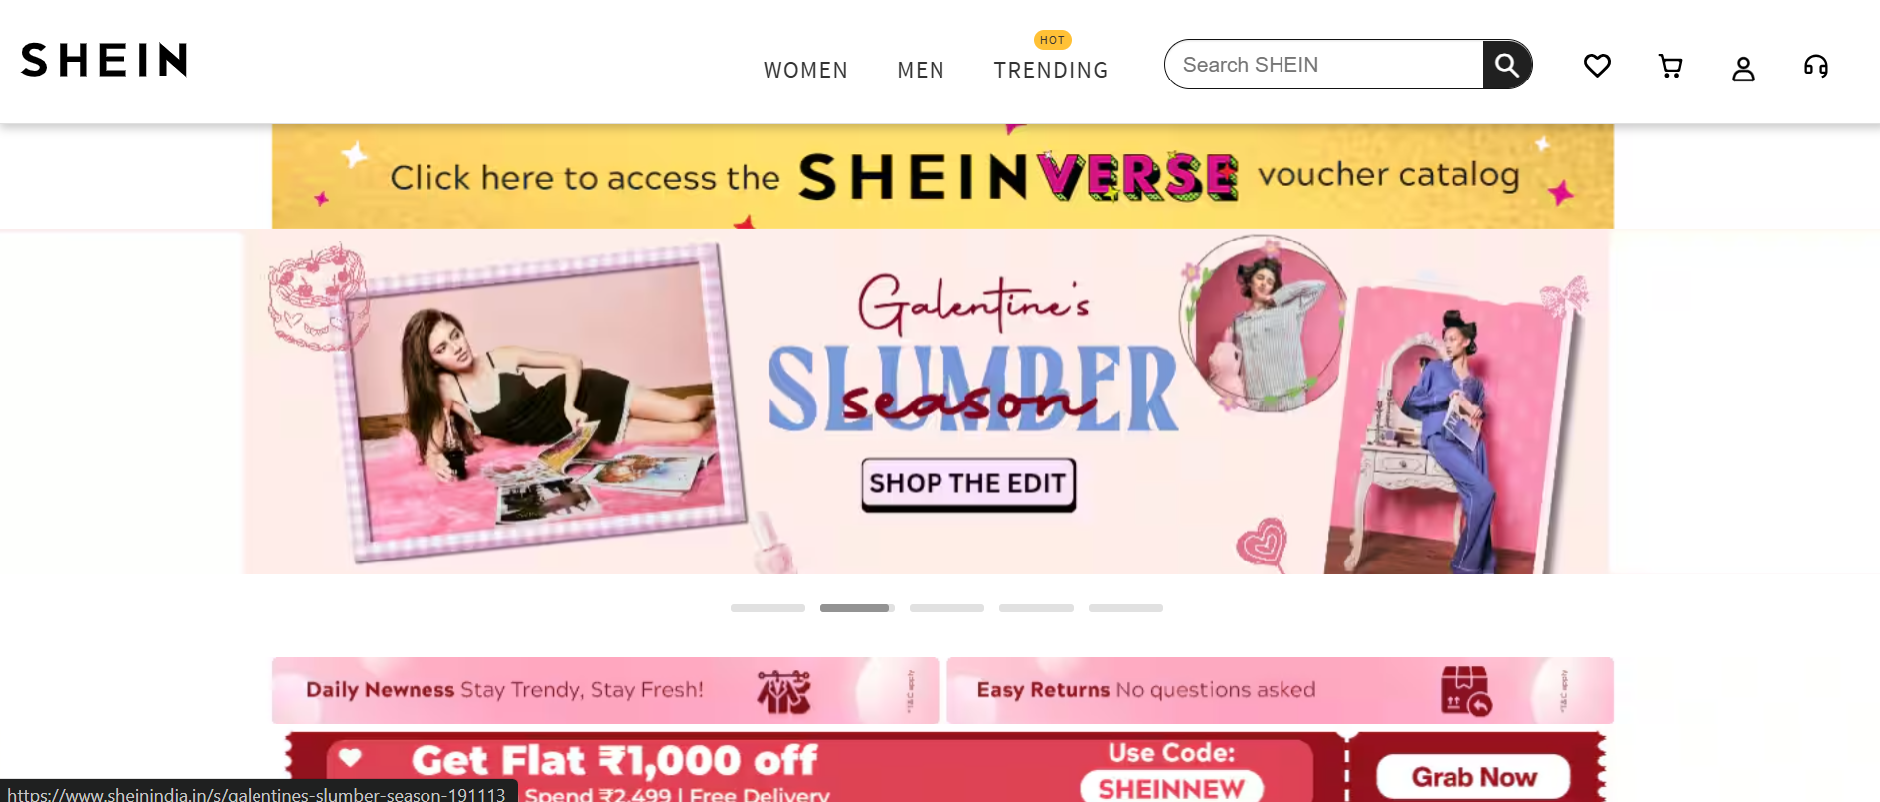Select the fifth carousel slide indicator

pyautogui.click(x=1125, y=608)
